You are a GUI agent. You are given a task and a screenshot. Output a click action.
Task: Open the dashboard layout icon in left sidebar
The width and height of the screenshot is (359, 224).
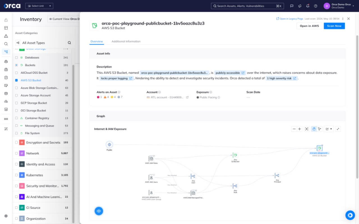(x=6, y=28)
